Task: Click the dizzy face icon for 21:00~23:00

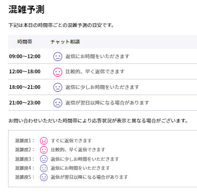Action: (58, 103)
